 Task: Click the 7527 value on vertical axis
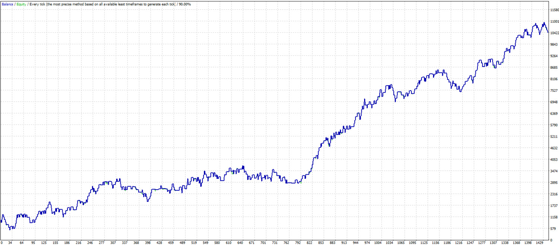[x=553, y=91]
